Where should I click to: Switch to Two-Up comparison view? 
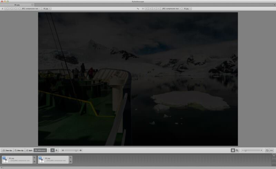7,150
